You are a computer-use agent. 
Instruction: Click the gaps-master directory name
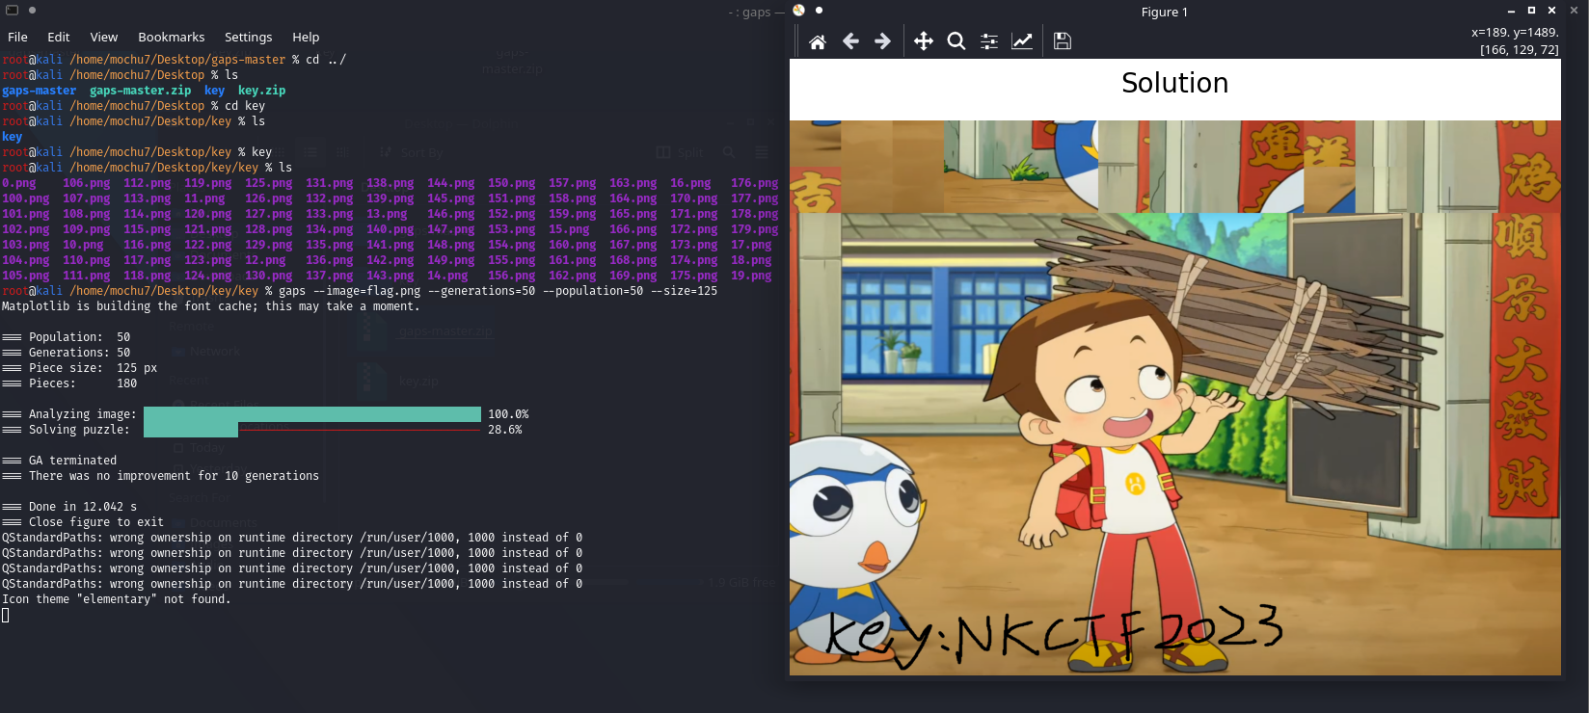pos(39,91)
